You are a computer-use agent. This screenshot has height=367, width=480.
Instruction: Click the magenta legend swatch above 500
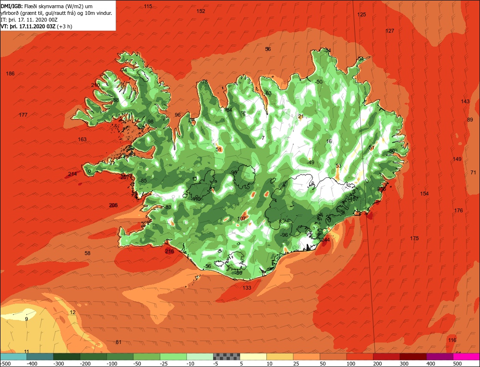467,356
